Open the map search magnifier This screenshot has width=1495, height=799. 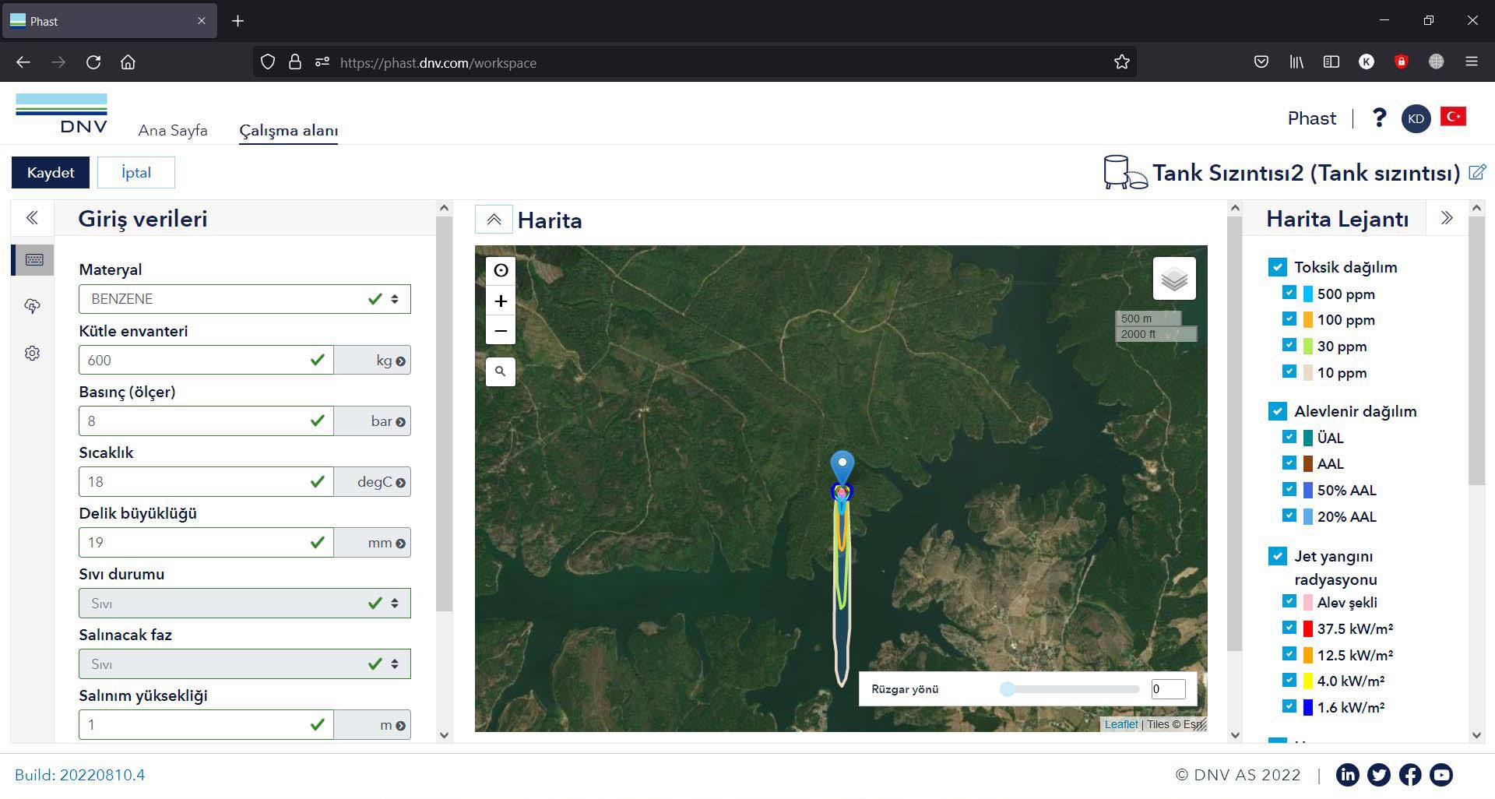(501, 371)
